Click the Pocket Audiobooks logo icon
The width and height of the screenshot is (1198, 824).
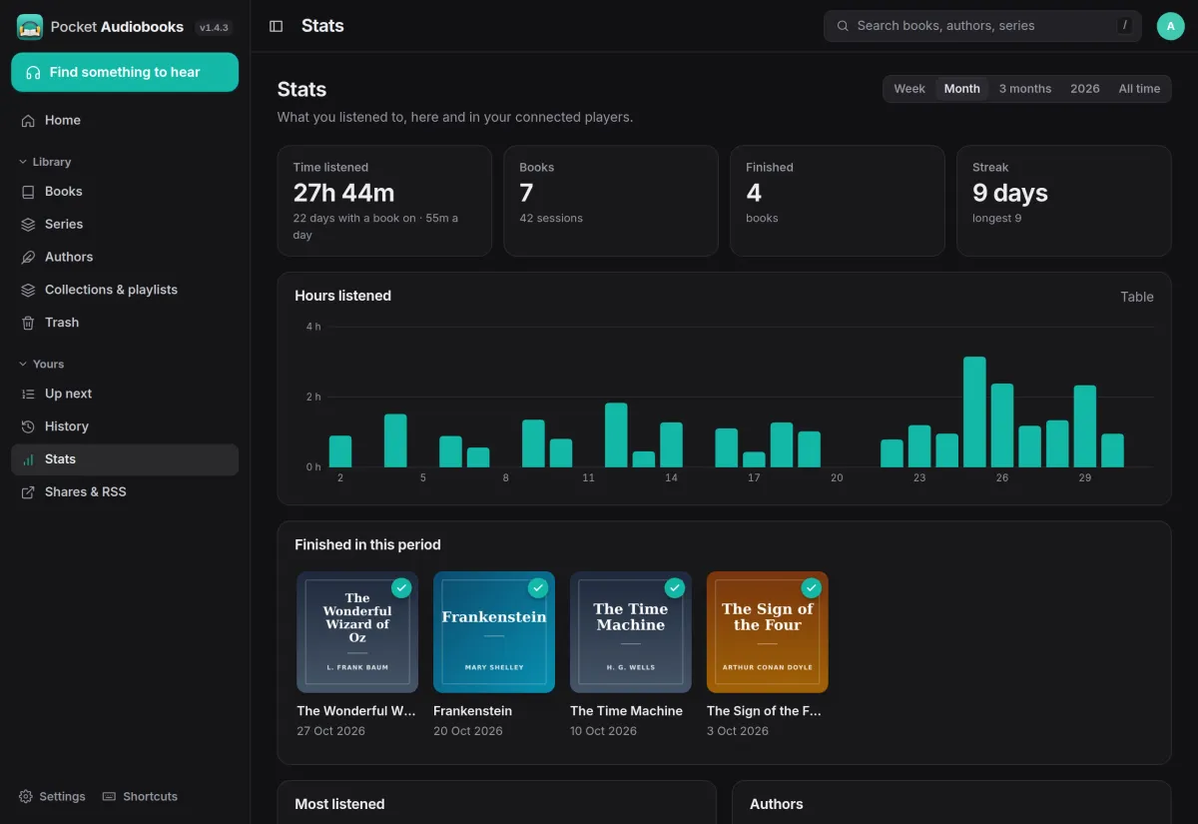[30, 27]
